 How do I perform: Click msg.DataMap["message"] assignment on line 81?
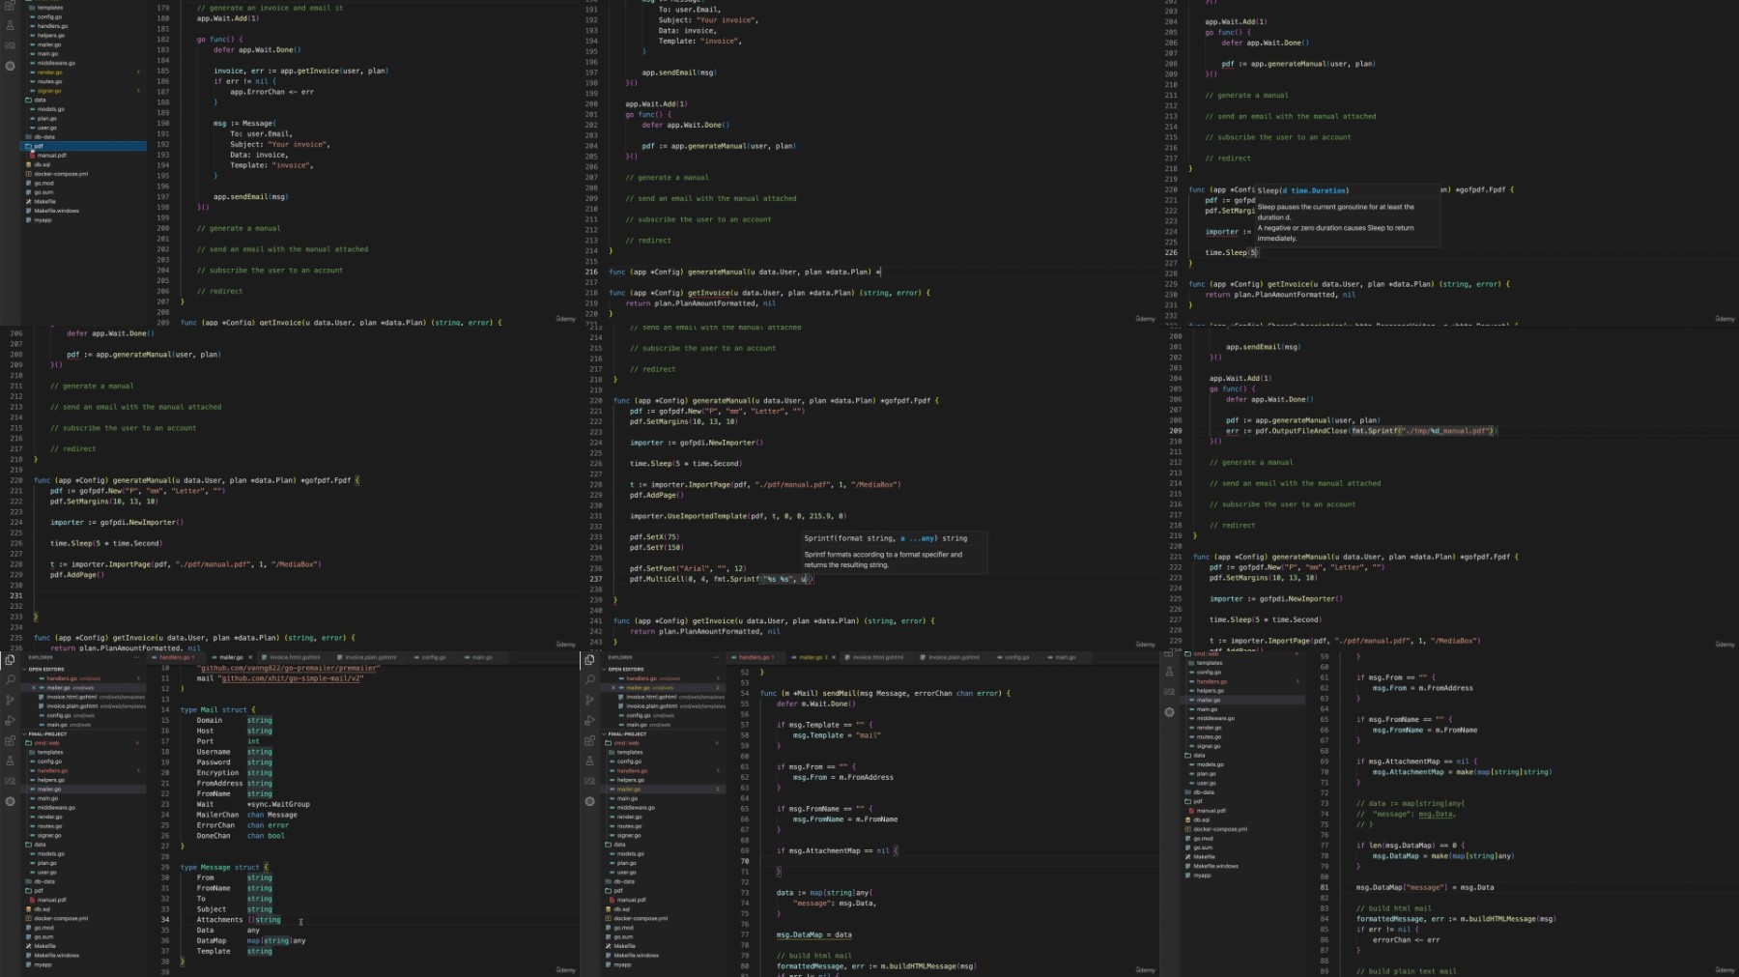click(1425, 887)
